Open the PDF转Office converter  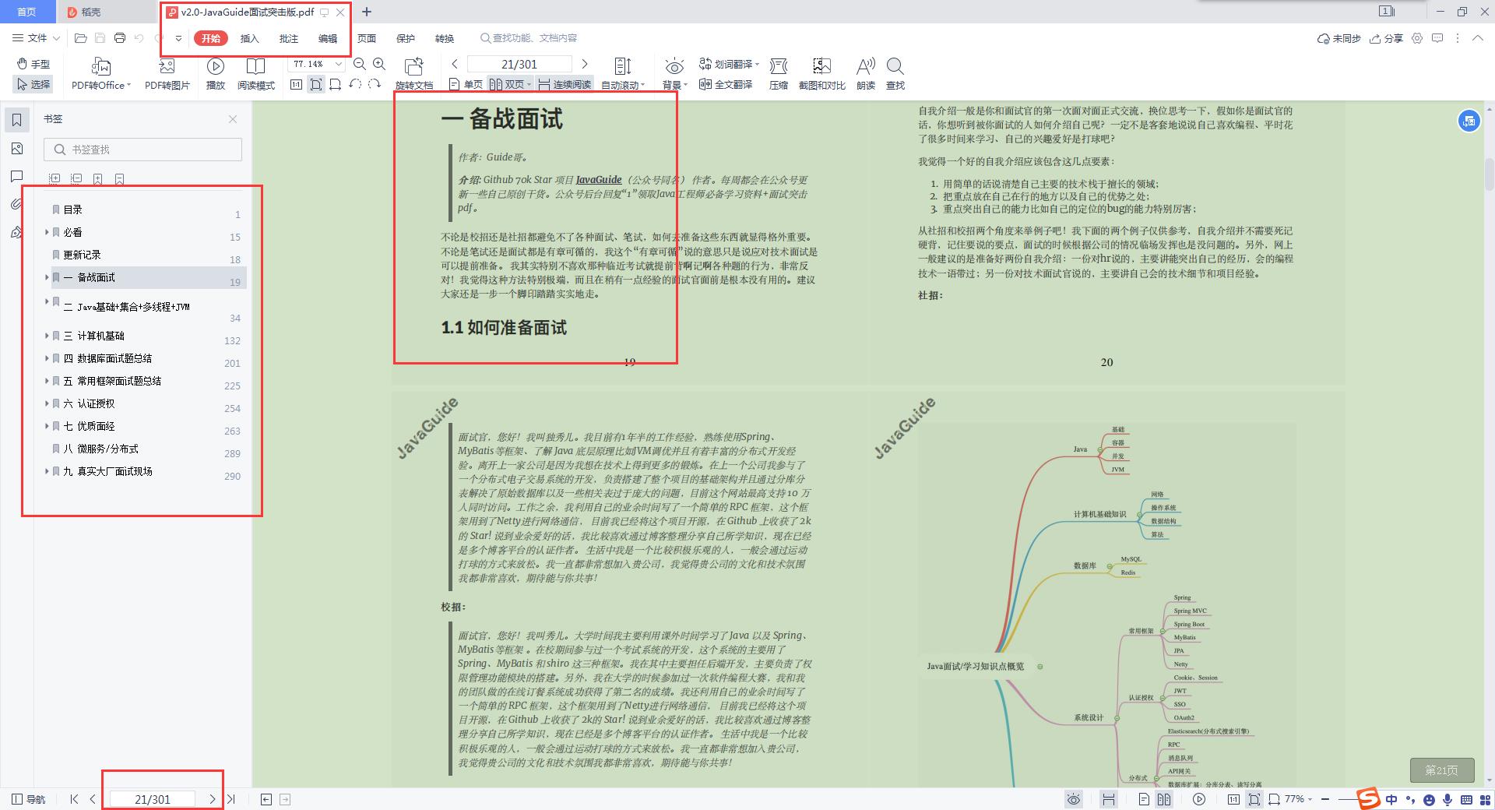pos(101,74)
